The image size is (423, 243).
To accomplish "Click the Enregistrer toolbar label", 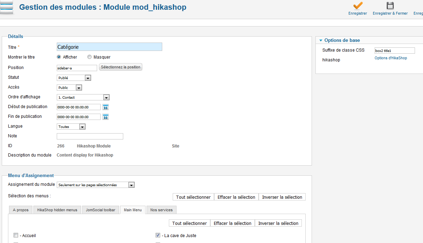I will (358, 13).
